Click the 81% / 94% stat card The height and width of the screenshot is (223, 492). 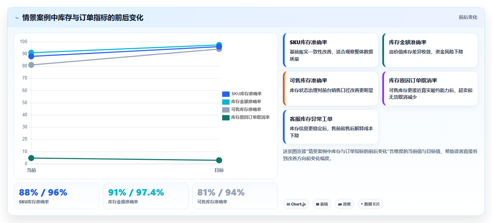(x=235, y=196)
